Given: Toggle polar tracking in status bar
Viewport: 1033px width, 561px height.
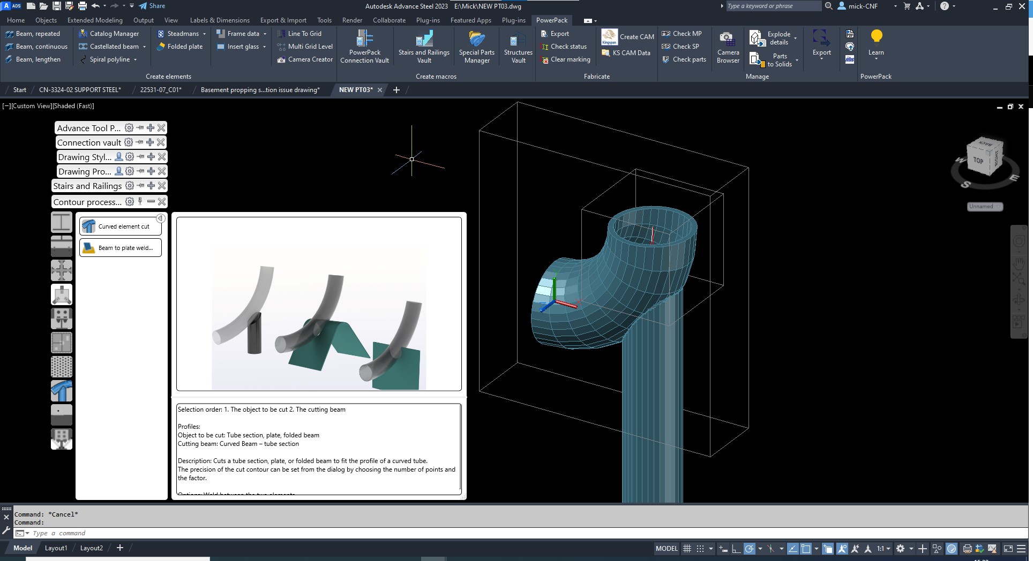Looking at the screenshot, I should [x=750, y=549].
